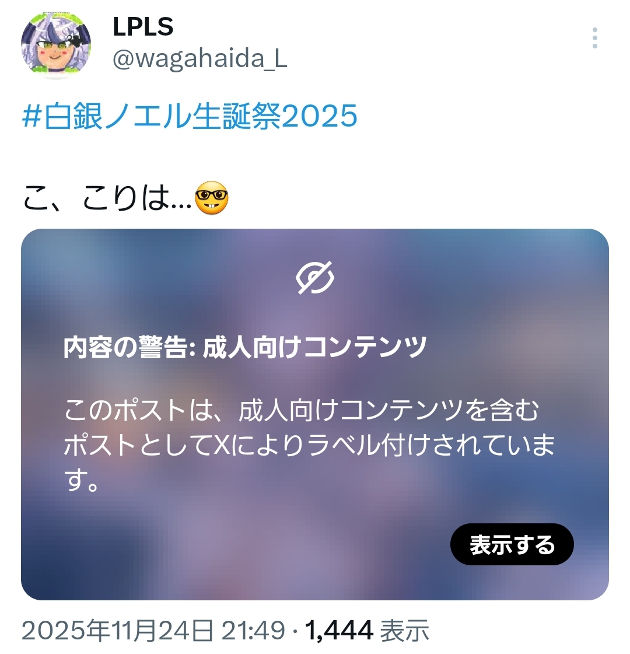Click the # symbol of the hashtag
630x654 pixels.
[32, 116]
